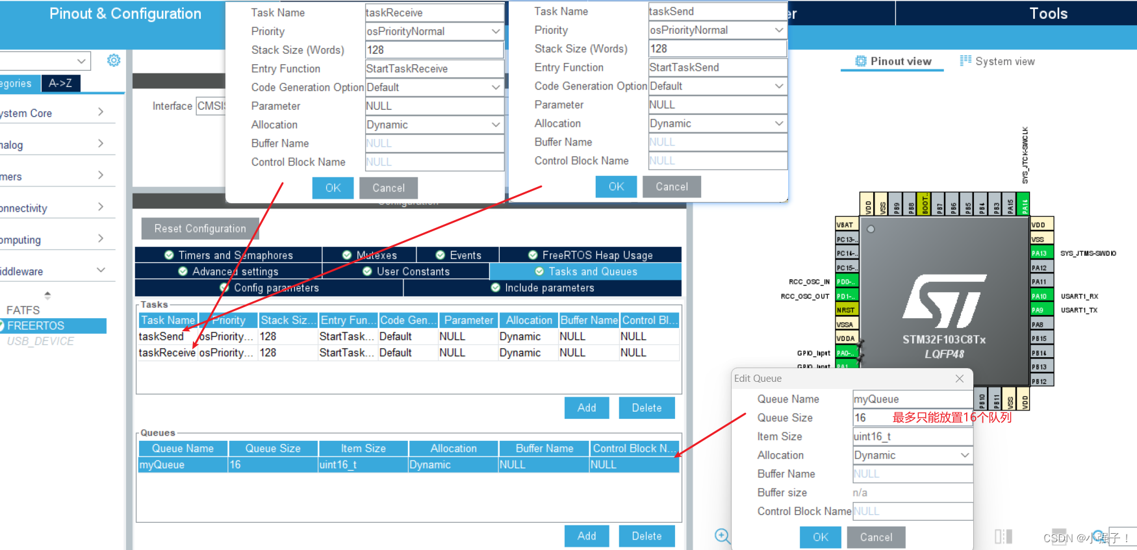The width and height of the screenshot is (1137, 550).
Task: Open the Events tab
Action: [x=458, y=255]
